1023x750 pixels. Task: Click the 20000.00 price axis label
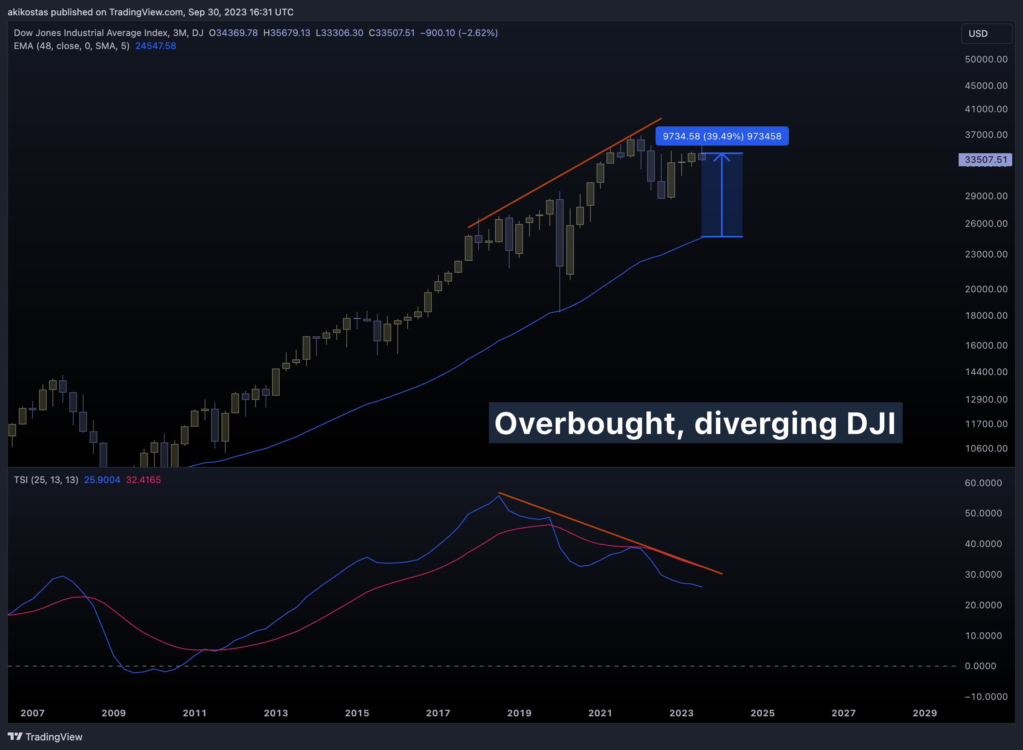coord(986,289)
